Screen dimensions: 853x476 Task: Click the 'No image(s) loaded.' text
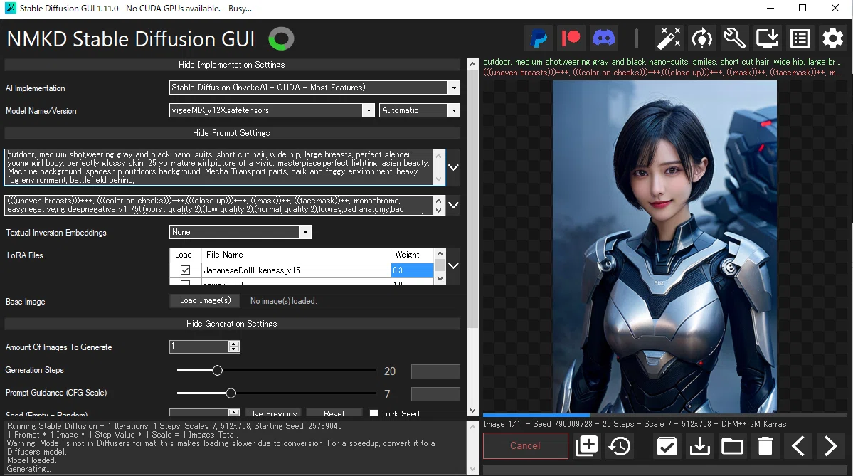click(283, 301)
